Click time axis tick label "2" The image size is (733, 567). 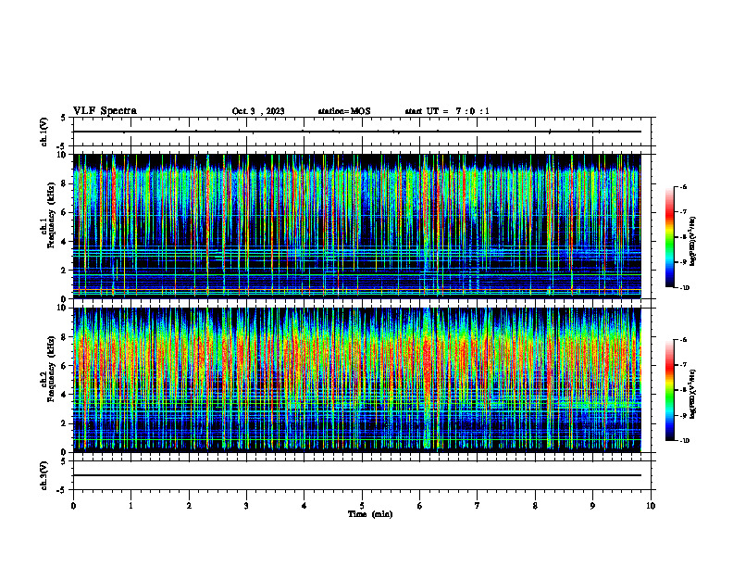click(189, 506)
